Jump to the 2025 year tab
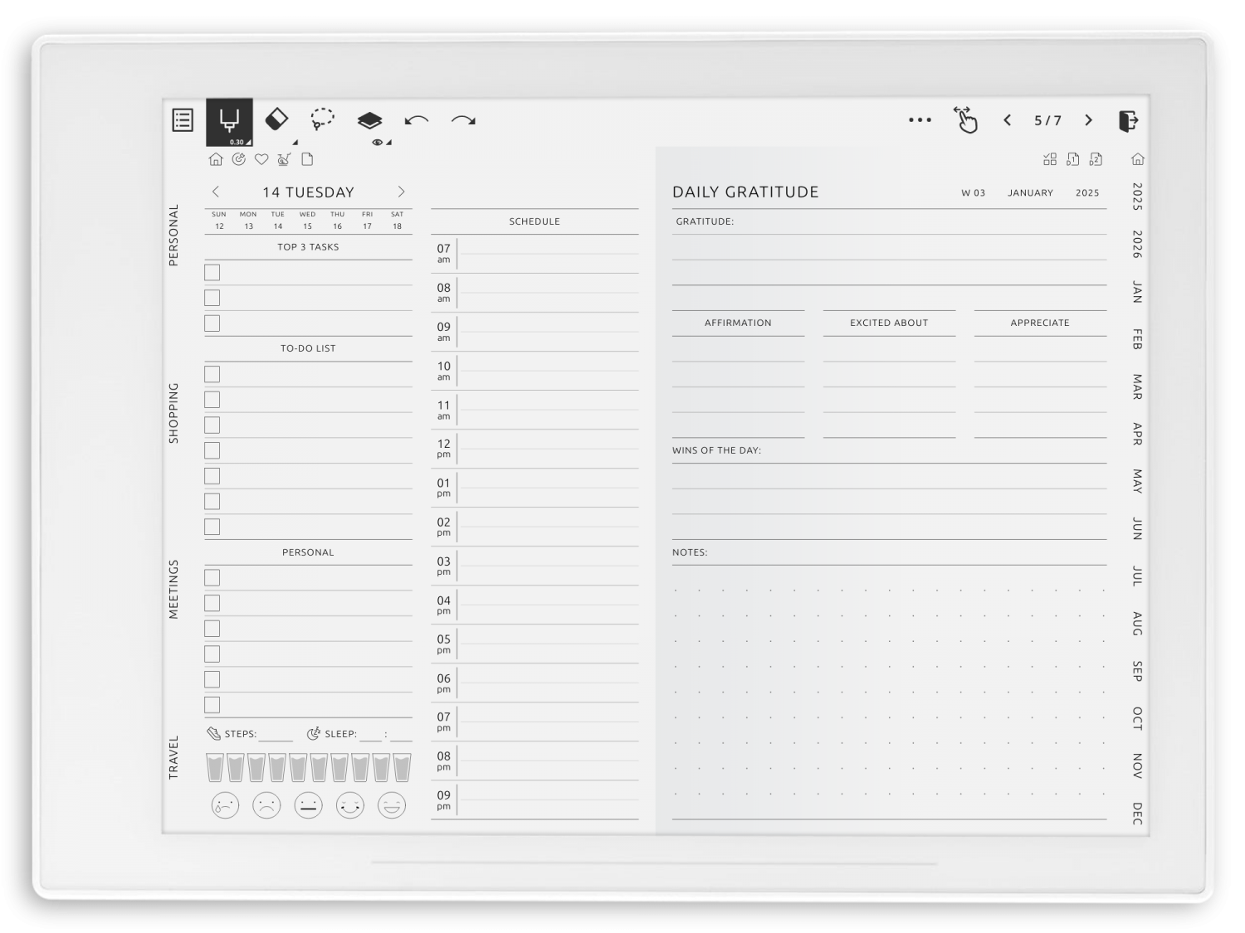The height and width of the screenshot is (933, 1245). pos(1137,197)
